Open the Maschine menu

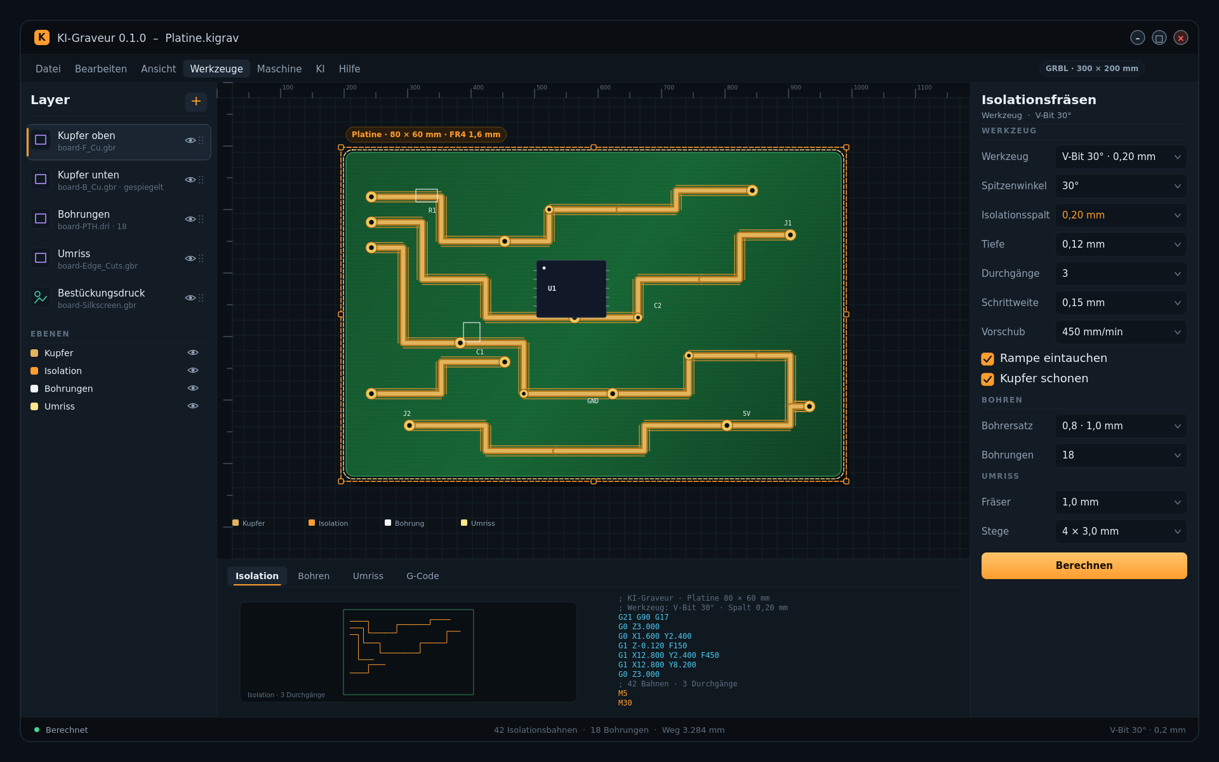click(x=279, y=69)
